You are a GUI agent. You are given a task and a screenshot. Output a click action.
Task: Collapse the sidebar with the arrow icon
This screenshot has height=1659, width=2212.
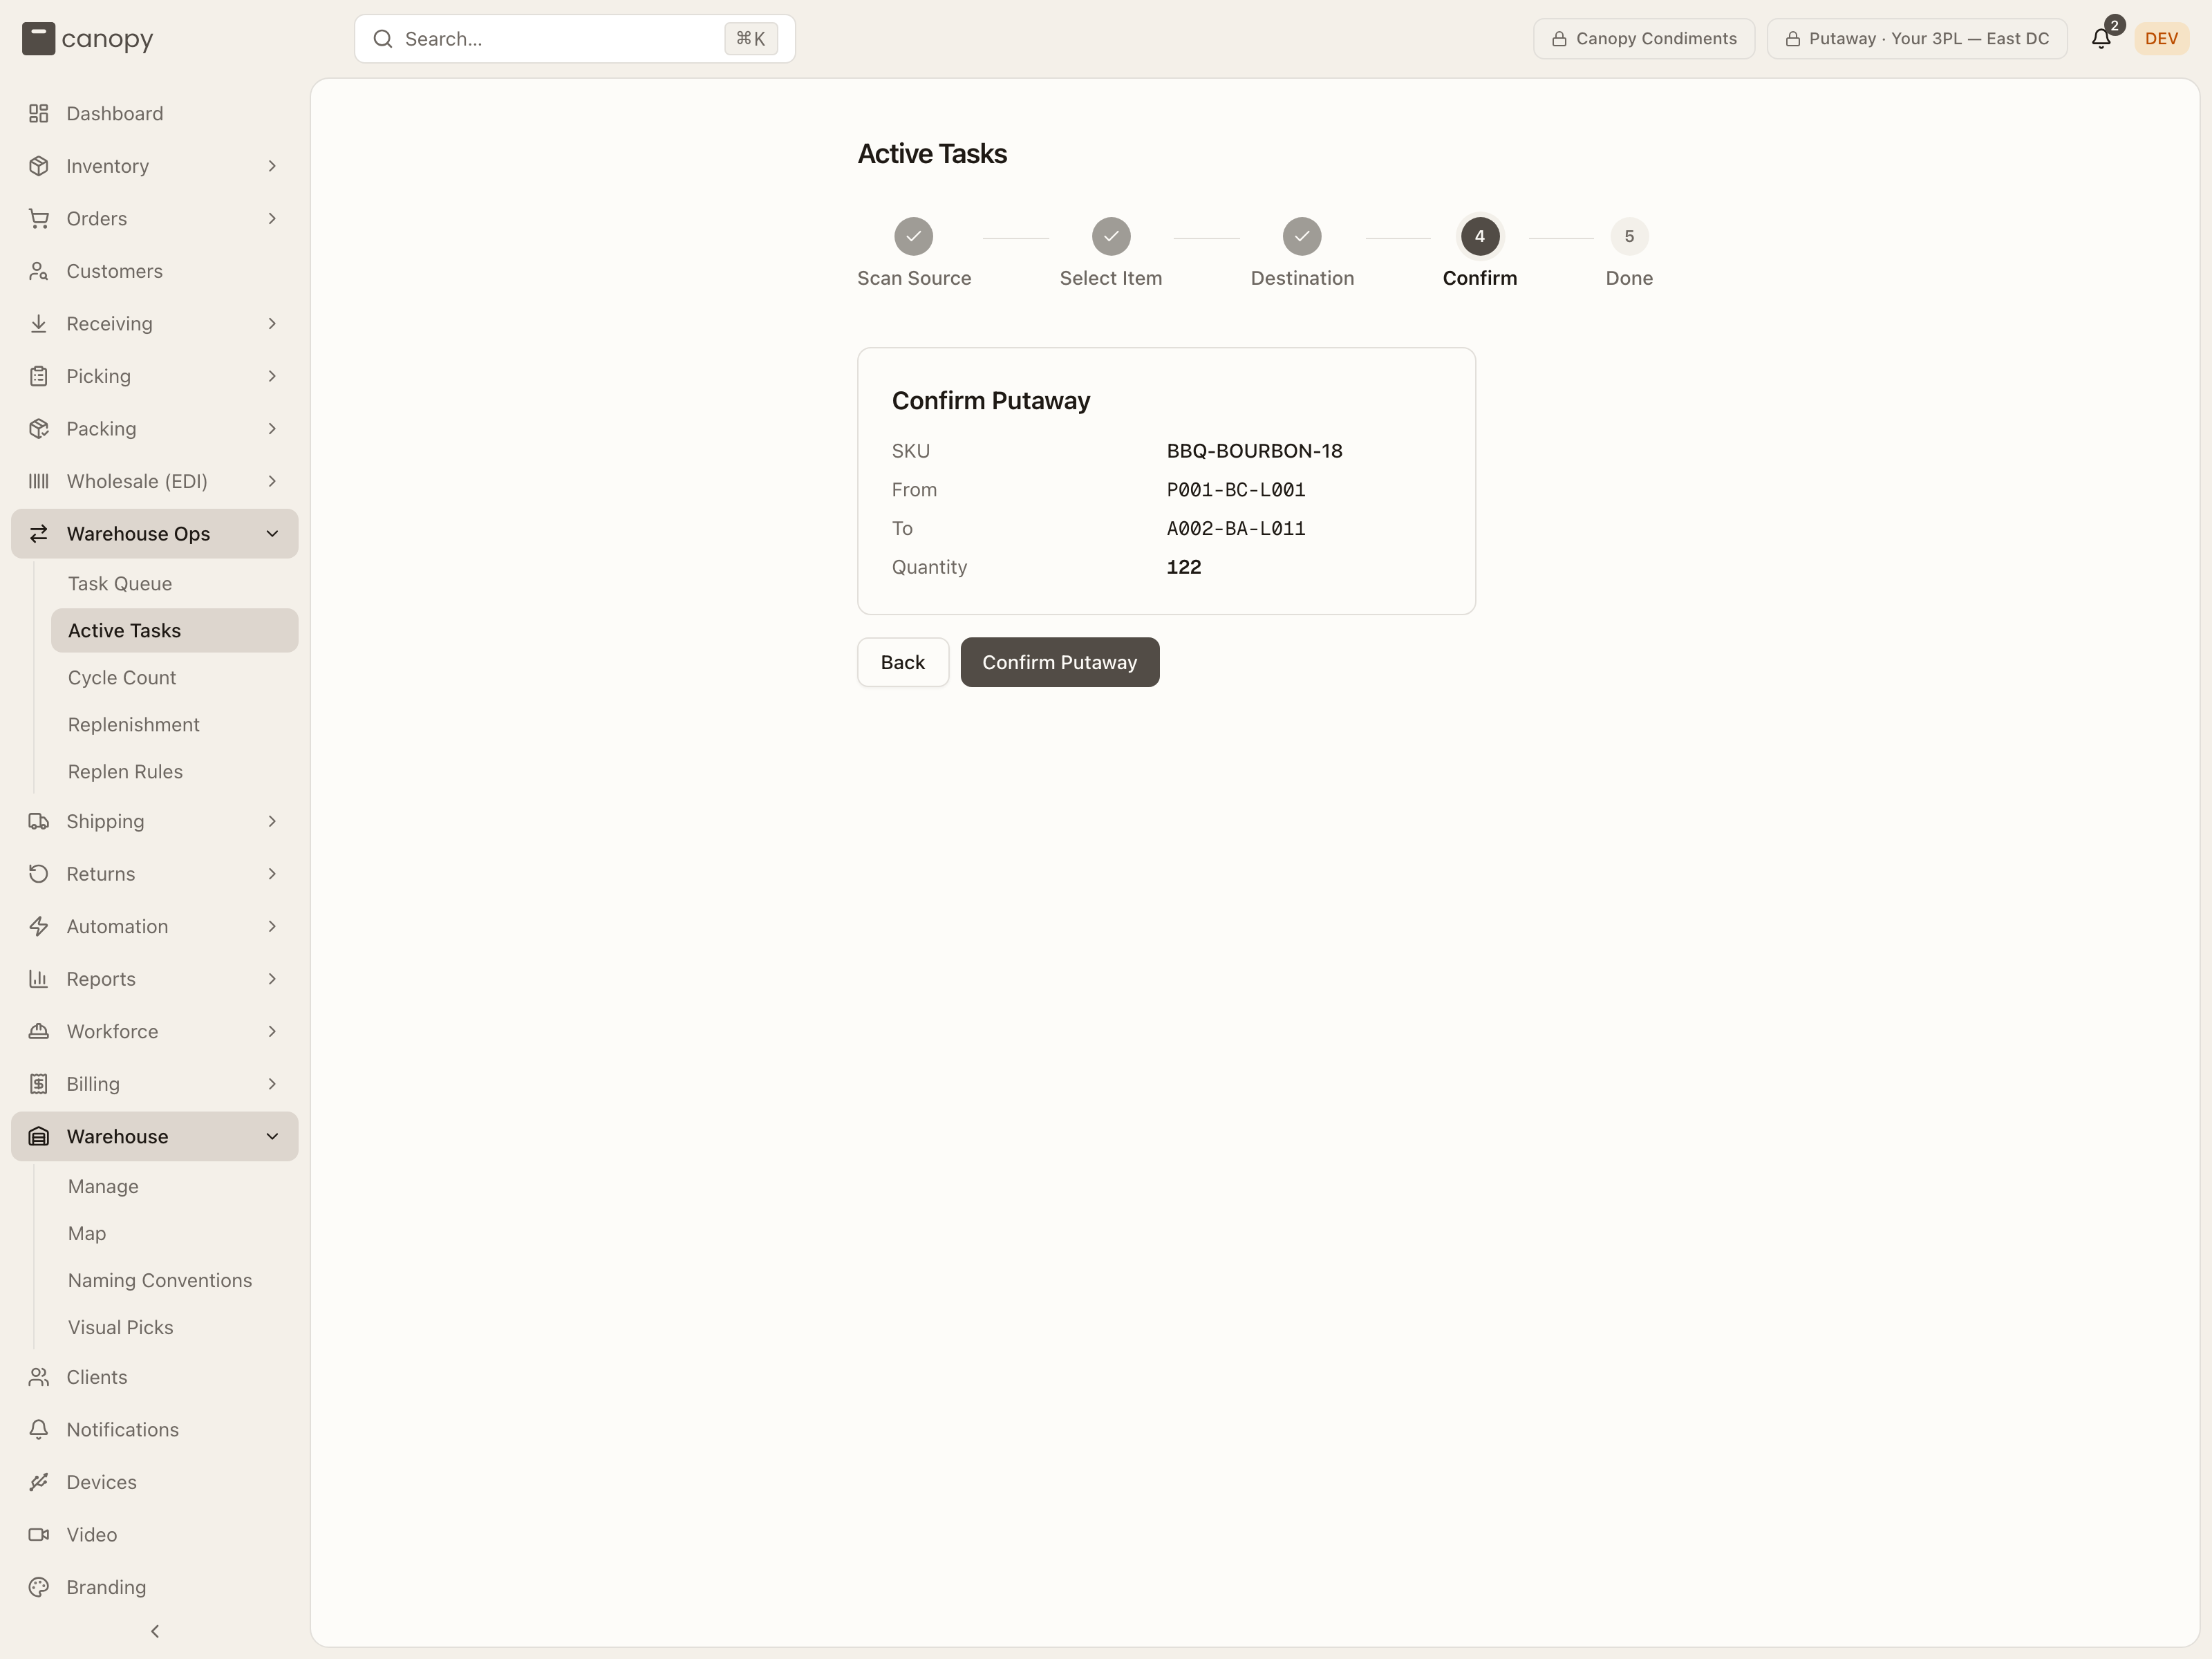(155, 1631)
